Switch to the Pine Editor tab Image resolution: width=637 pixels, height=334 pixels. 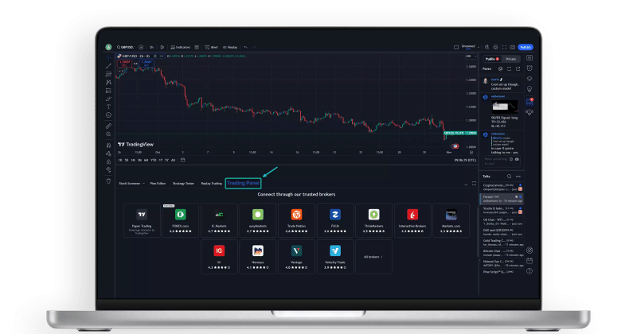pyautogui.click(x=158, y=184)
